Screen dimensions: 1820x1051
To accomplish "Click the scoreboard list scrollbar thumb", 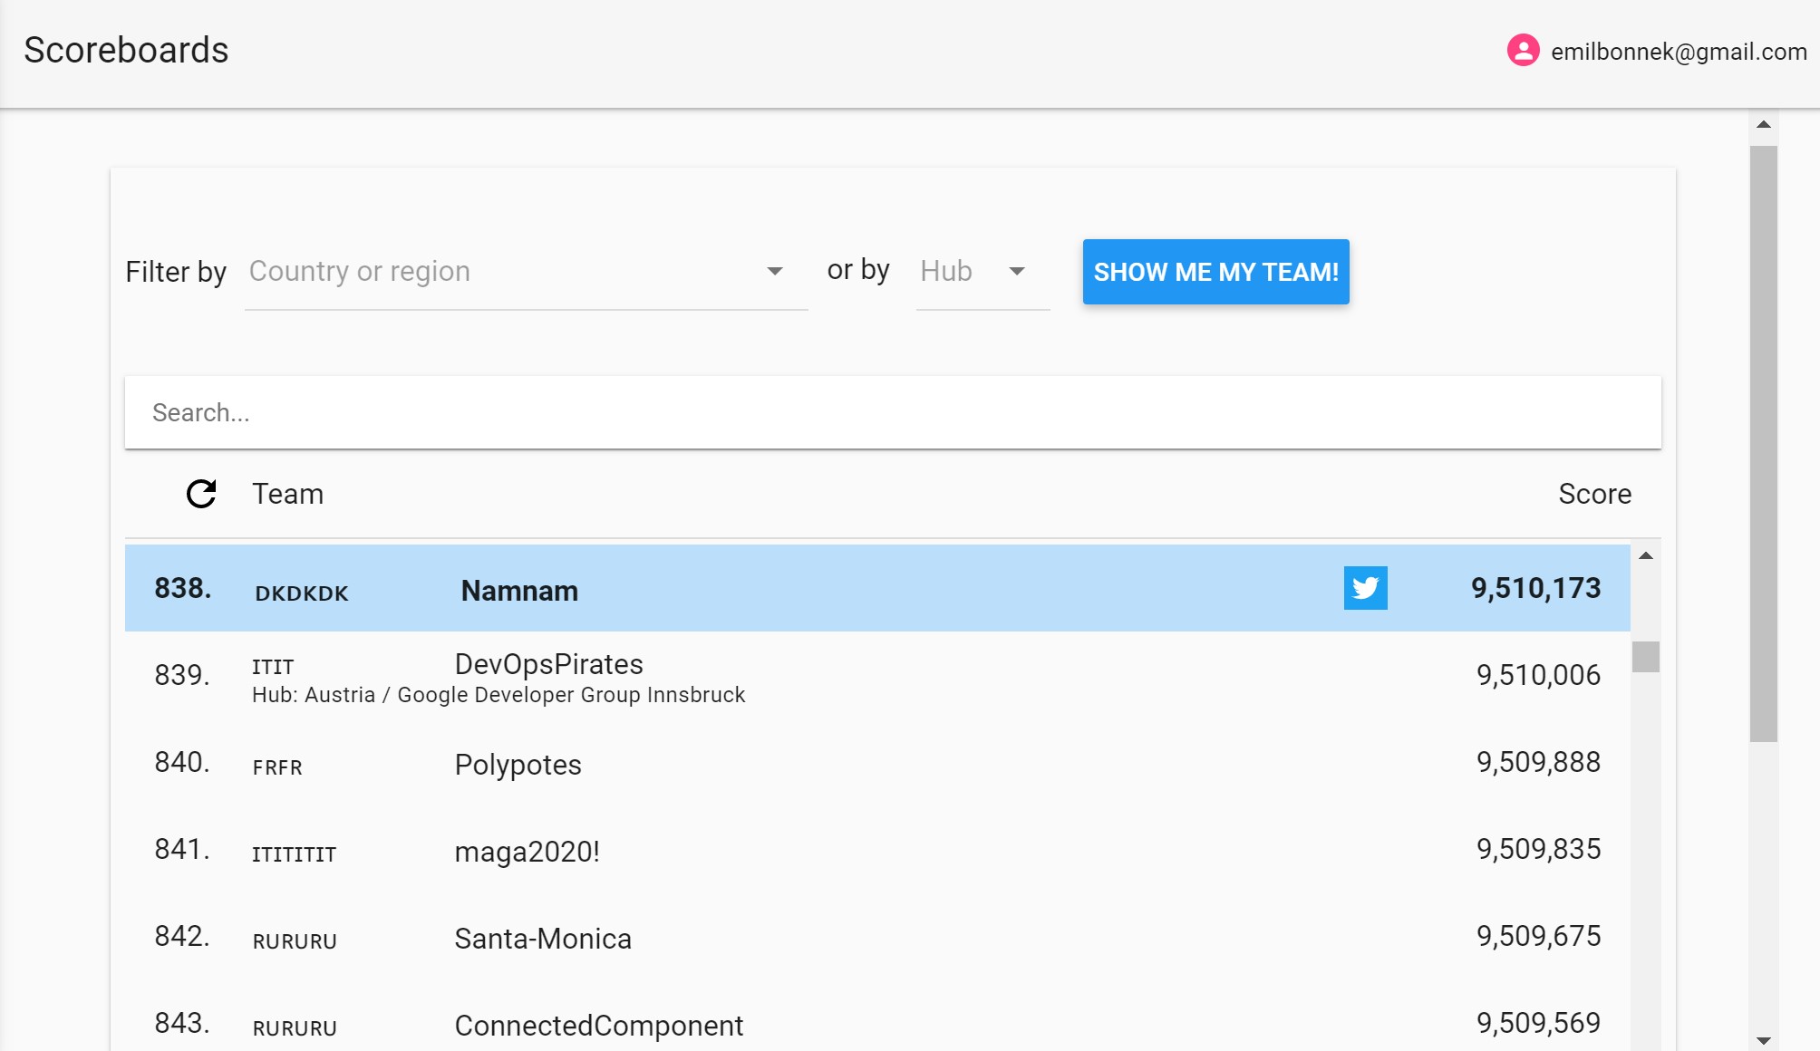I will point(1645,657).
